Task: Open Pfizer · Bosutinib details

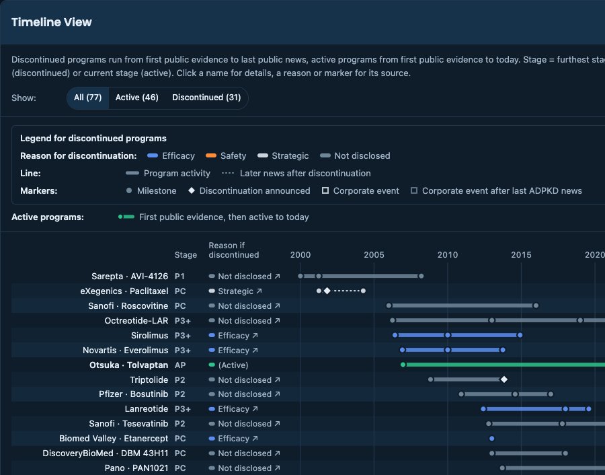Action: pos(134,394)
